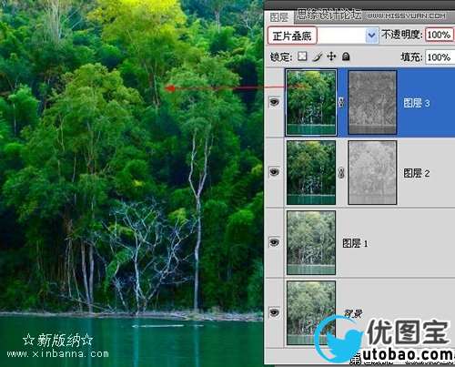Screen dimensions: 455x367
Task: Toggle lock all padlock icon
Action: (x=346, y=56)
